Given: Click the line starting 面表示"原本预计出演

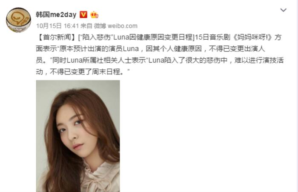Looking at the screenshot, I should [x=150, y=49].
